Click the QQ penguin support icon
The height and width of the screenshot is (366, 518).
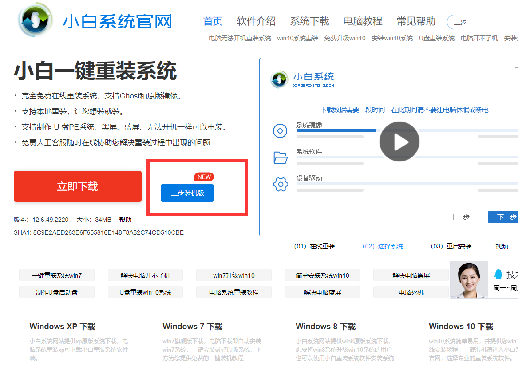click(498, 274)
